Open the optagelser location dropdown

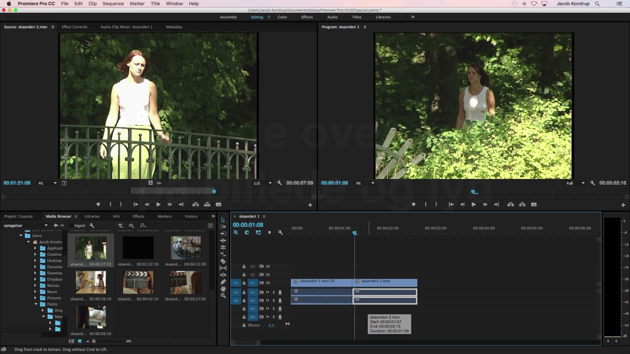click(x=26, y=225)
